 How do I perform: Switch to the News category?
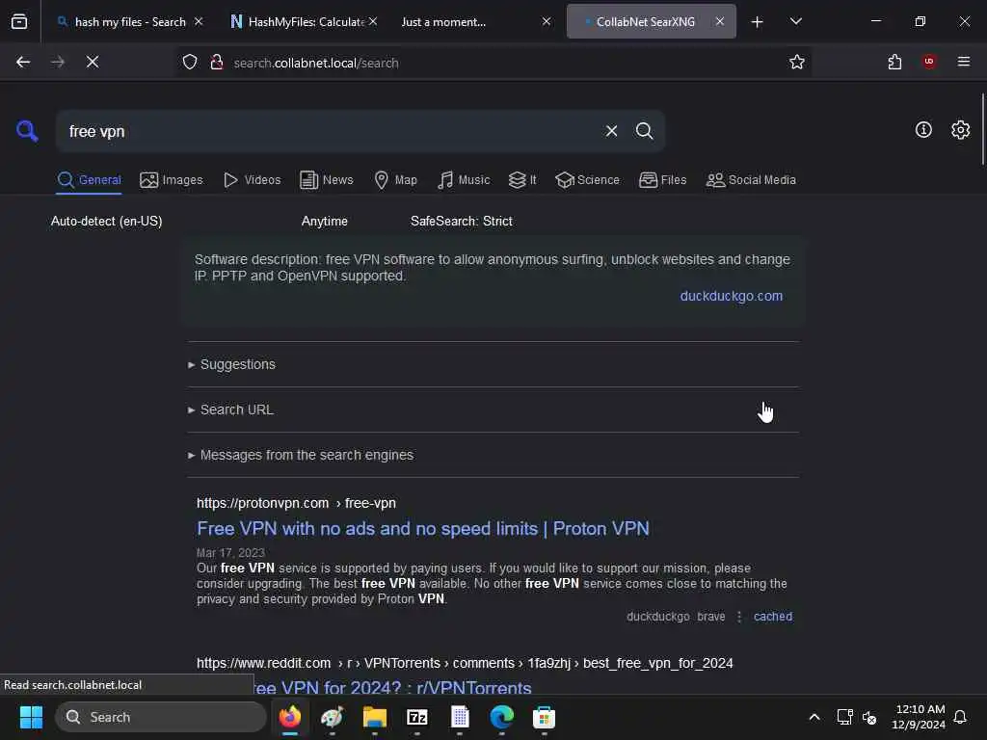coord(326,180)
